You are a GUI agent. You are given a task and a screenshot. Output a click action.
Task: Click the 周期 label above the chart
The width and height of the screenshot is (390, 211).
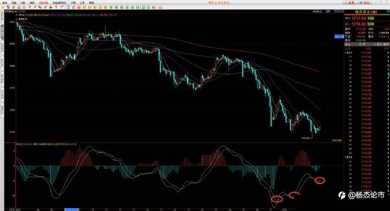pyautogui.click(x=328, y=11)
